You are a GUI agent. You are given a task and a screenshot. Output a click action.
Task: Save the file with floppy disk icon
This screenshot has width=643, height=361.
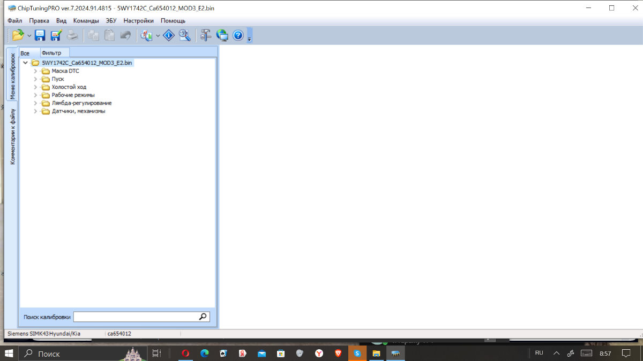(x=40, y=35)
